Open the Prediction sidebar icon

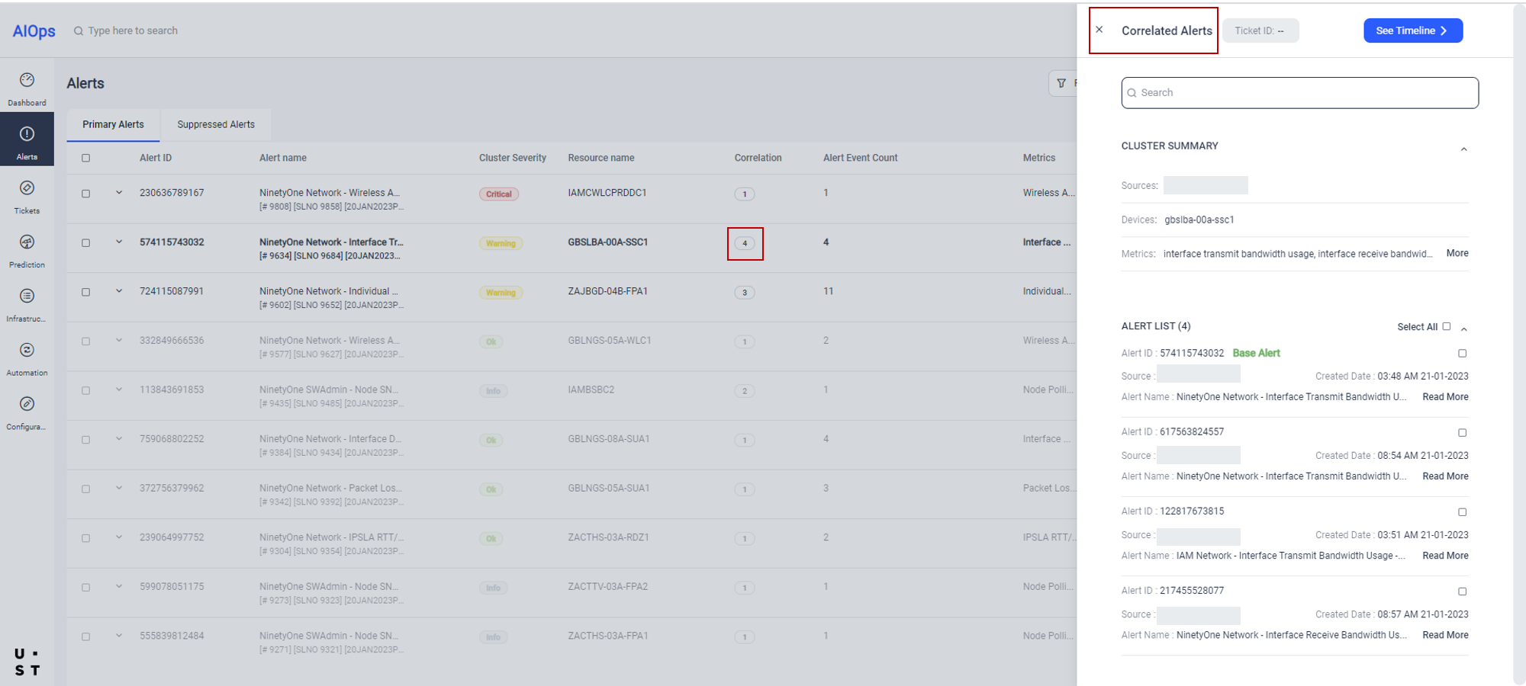[x=27, y=242]
